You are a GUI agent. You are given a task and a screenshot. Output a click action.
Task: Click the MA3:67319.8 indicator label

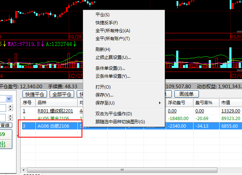(24, 44)
